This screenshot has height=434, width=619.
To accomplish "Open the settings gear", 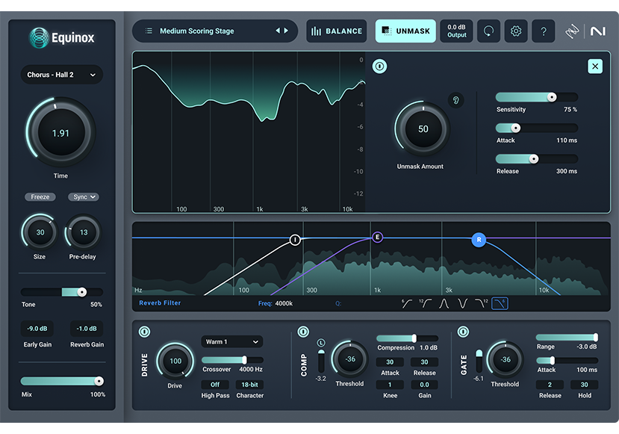I will [516, 31].
